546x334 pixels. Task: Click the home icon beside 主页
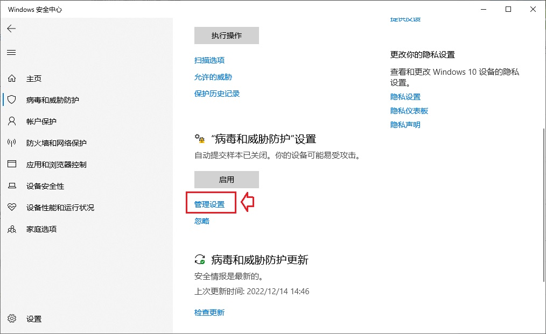coord(12,79)
